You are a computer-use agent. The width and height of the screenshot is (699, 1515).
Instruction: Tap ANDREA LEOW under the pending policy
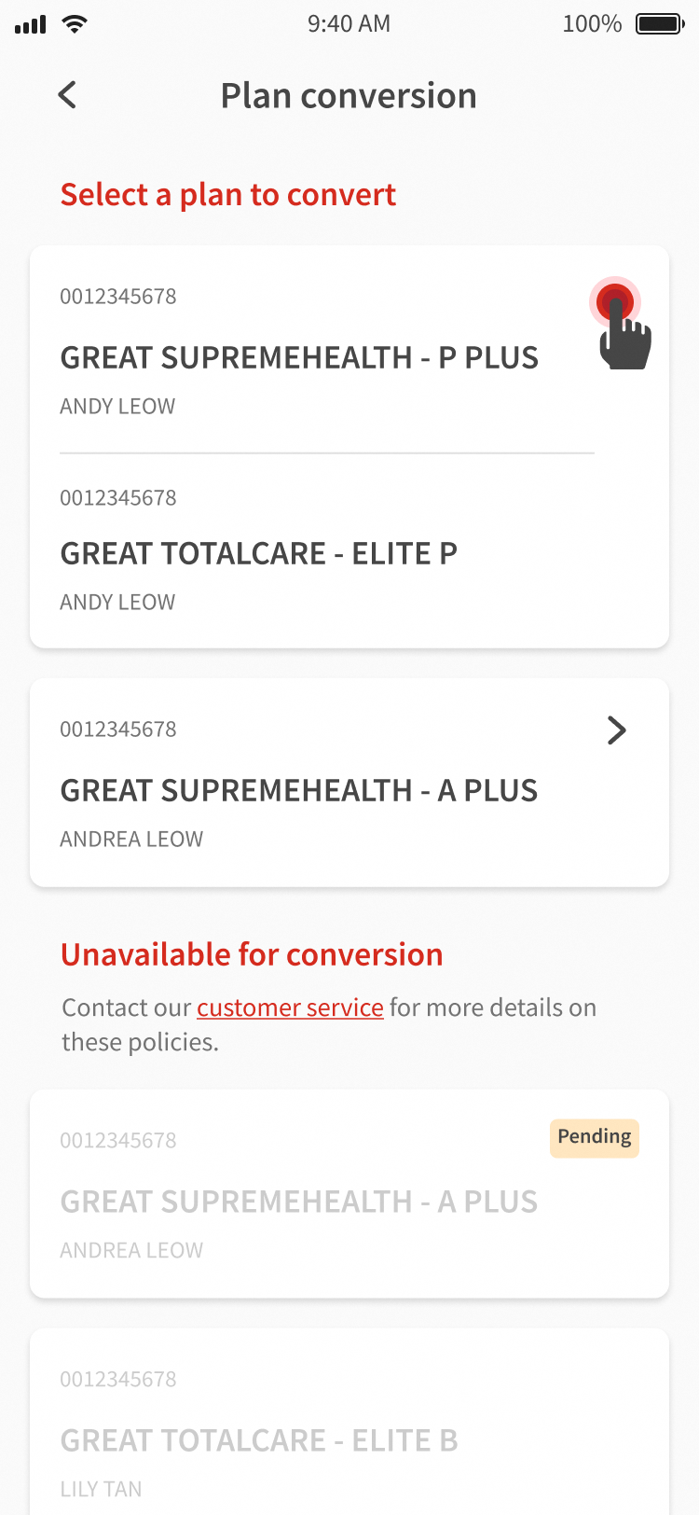tap(131, 1250)
